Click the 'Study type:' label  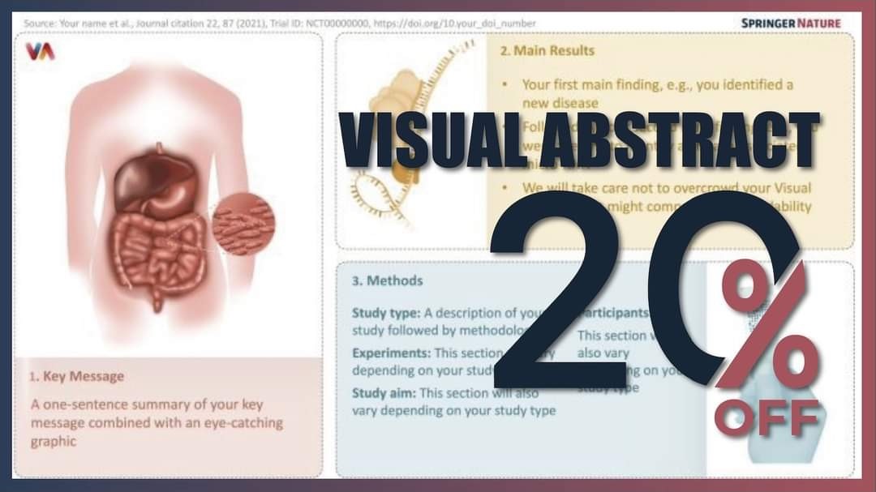click(386, 313)
